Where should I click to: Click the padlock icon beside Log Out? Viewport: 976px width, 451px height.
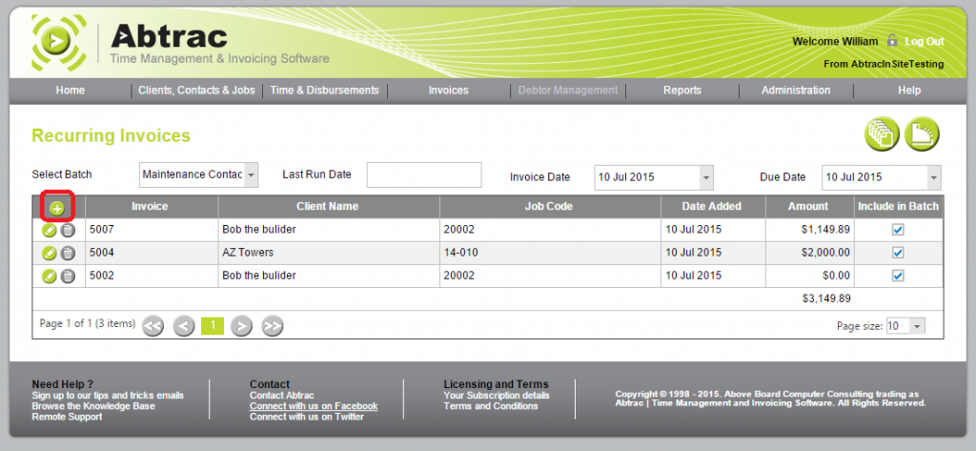pyautogui.click(x=892, y=40)
